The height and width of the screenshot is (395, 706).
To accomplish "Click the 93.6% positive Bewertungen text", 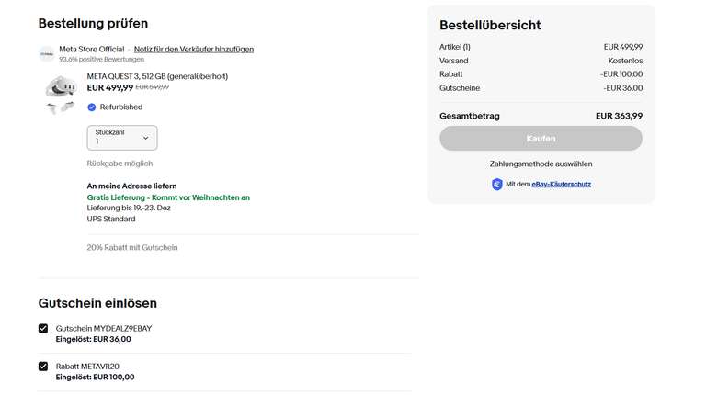I will (x=102, y=60).
